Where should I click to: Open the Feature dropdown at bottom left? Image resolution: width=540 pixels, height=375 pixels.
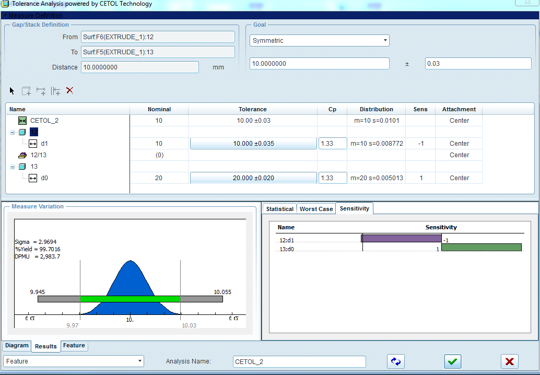[74, 361]
